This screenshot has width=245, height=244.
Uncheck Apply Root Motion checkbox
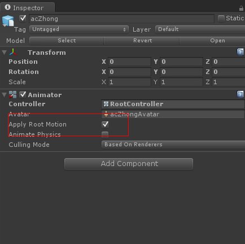(x=105, y=124)
